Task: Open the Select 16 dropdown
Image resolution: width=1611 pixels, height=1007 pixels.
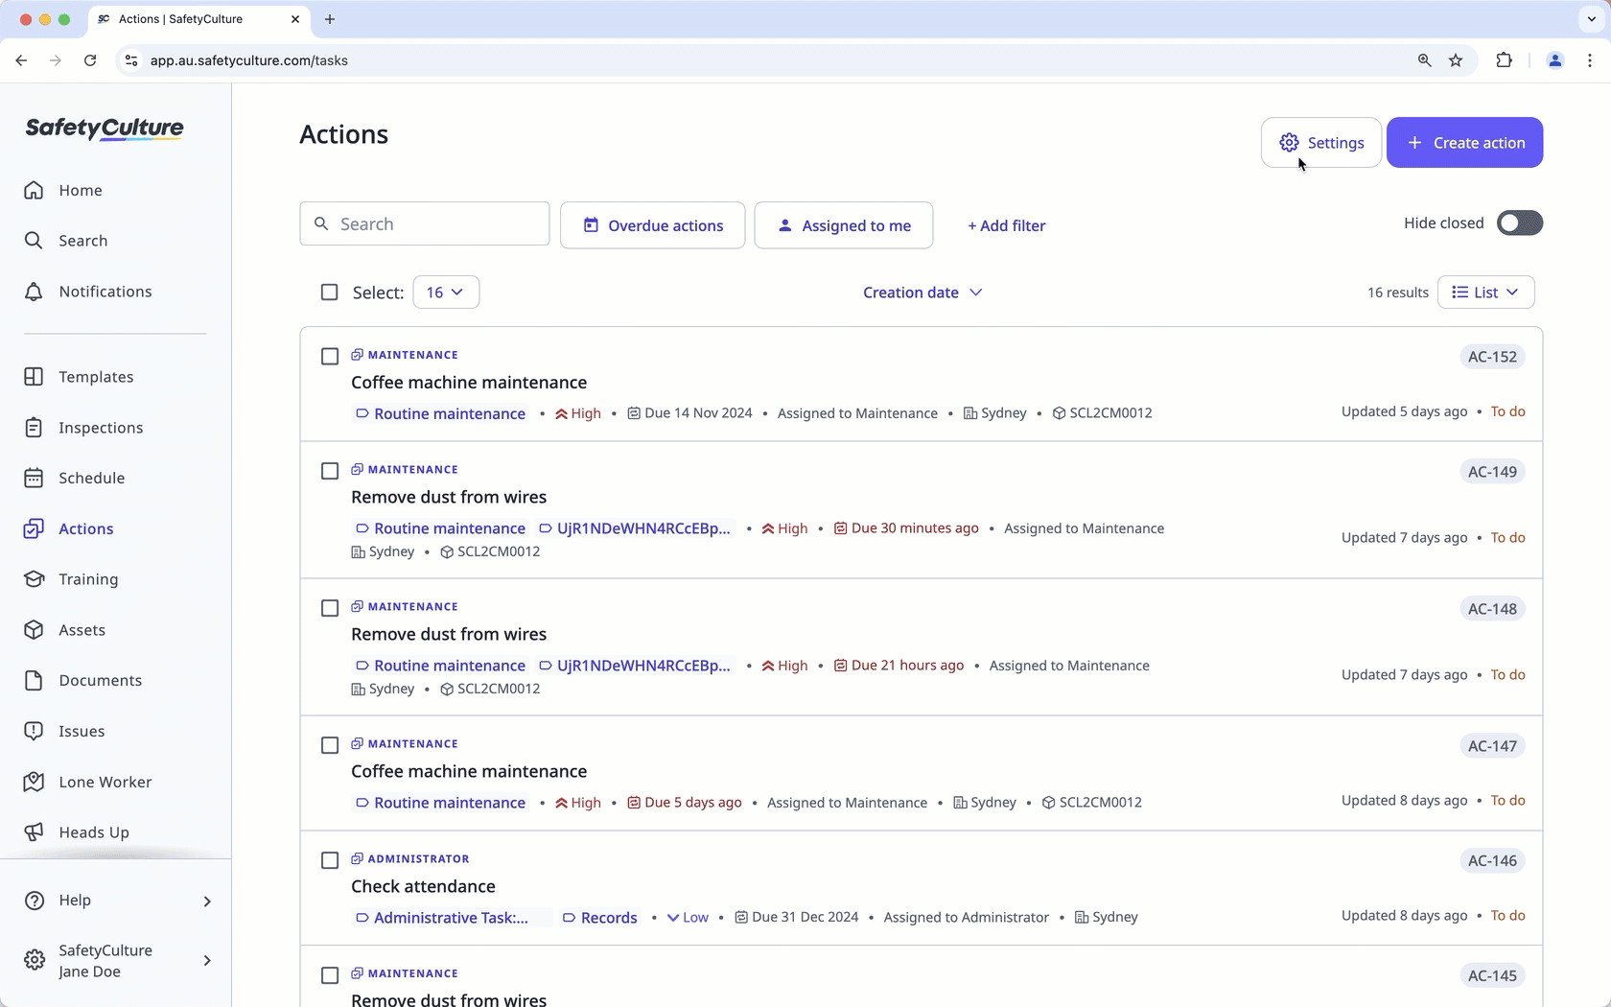Action: (446, 293)
